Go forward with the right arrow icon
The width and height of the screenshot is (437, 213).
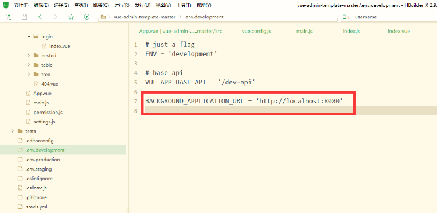coord(56,17)
